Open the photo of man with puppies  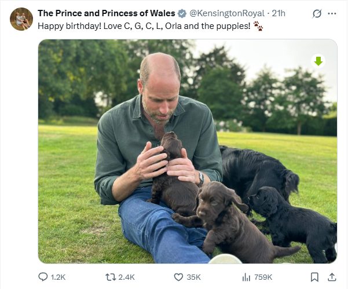(187, 151)
